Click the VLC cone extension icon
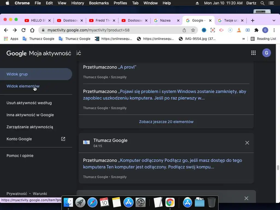This screenshot has width=280, height=210. pyautogui.click(x=239, y=30)
